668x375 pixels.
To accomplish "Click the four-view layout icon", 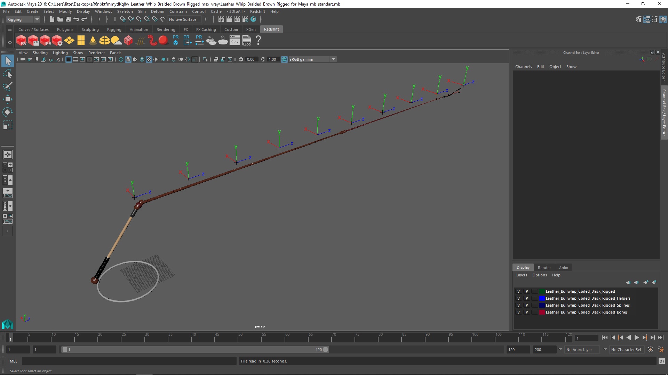I will [x=8, y=167].
